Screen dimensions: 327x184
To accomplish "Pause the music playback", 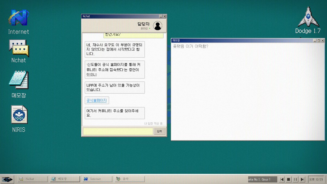I will pyautogui.click(x=295, y=179).
